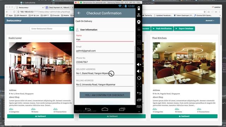Open the Genymotion camera widget
Viewport: 226px width, 127px height.
[x=139, y=22]
